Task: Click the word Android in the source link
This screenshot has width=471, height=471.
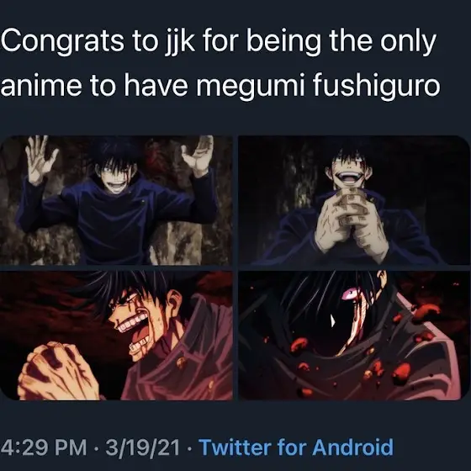Action: click(x=352, y=447)
